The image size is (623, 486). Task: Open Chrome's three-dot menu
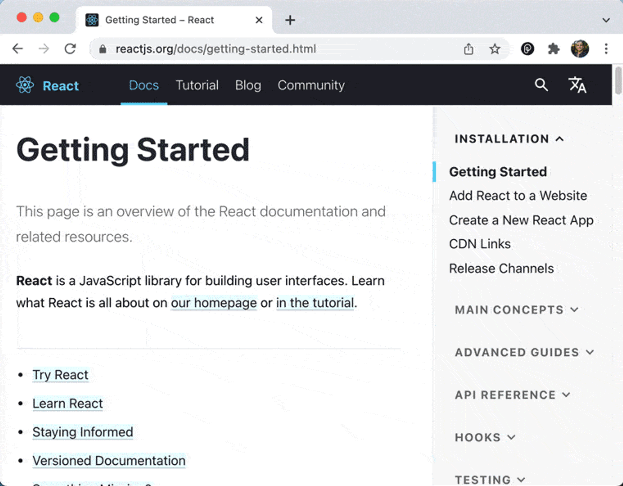click(606, 49)
